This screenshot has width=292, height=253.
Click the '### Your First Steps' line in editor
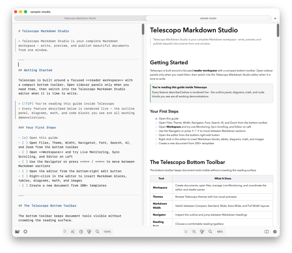(37, 128)
